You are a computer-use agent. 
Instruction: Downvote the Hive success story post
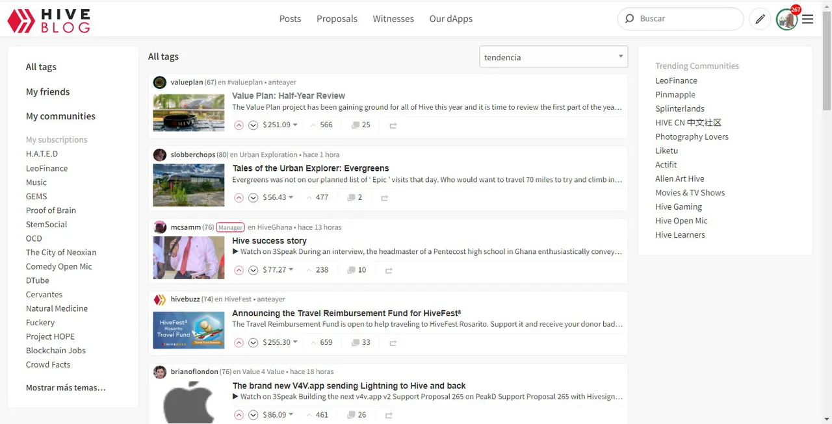pyautogui.click(x=253, y=270)
